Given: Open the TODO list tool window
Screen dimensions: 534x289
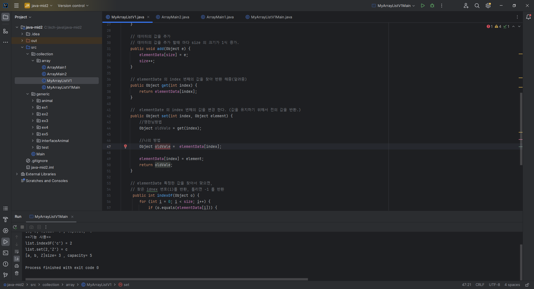Looking at the screenshot, I should 6,208.
